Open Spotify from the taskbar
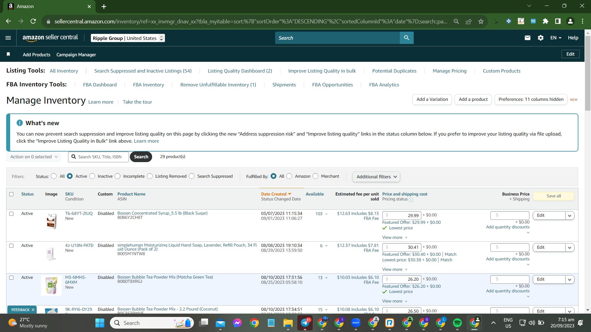This screenshot has height=332, width=591. point(457,323)
